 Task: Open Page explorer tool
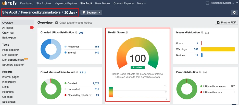[x=10, y=50]
